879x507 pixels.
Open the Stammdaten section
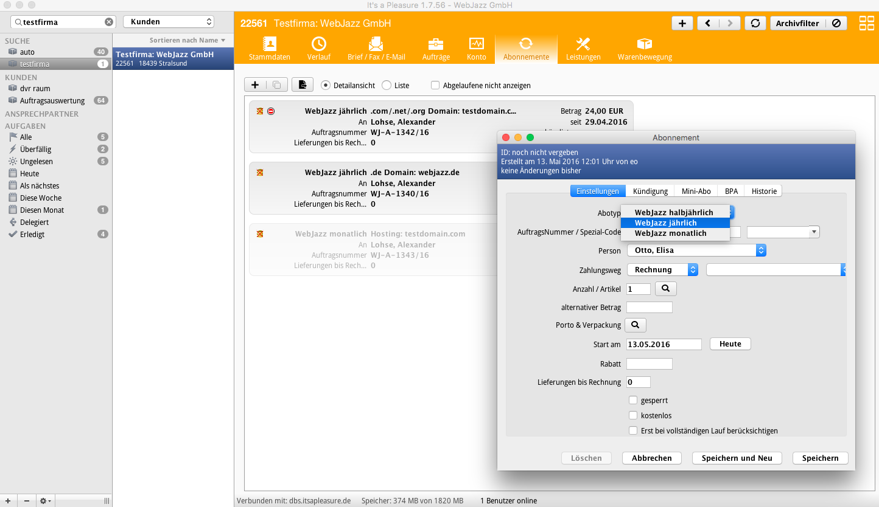click(x=269, y=49)
